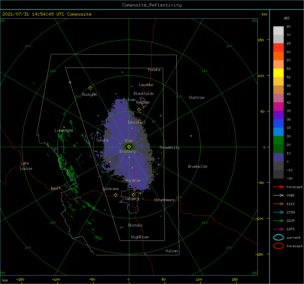Viewport: 304px width, 284px height.
Task: Click the red 60–65 dBZ color swatch
Action: click(x=278, y=47)
